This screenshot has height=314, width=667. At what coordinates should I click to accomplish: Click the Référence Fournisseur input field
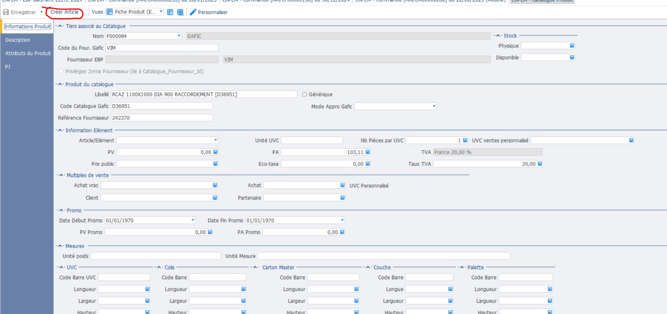162,118
